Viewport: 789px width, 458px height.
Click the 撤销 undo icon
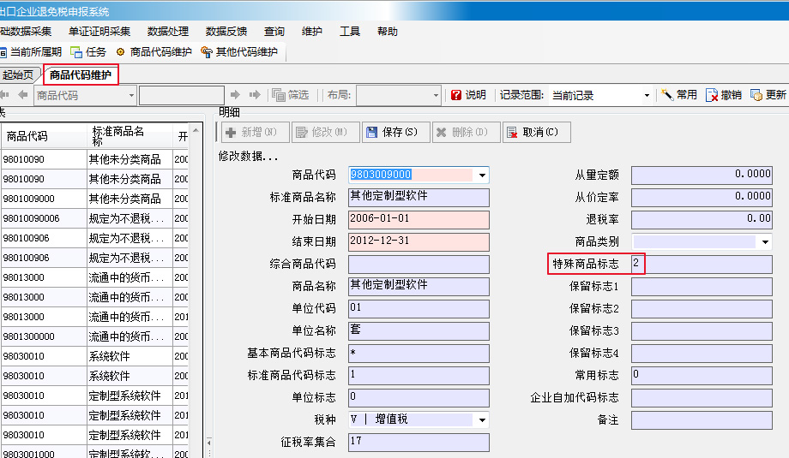pos(712,95)
